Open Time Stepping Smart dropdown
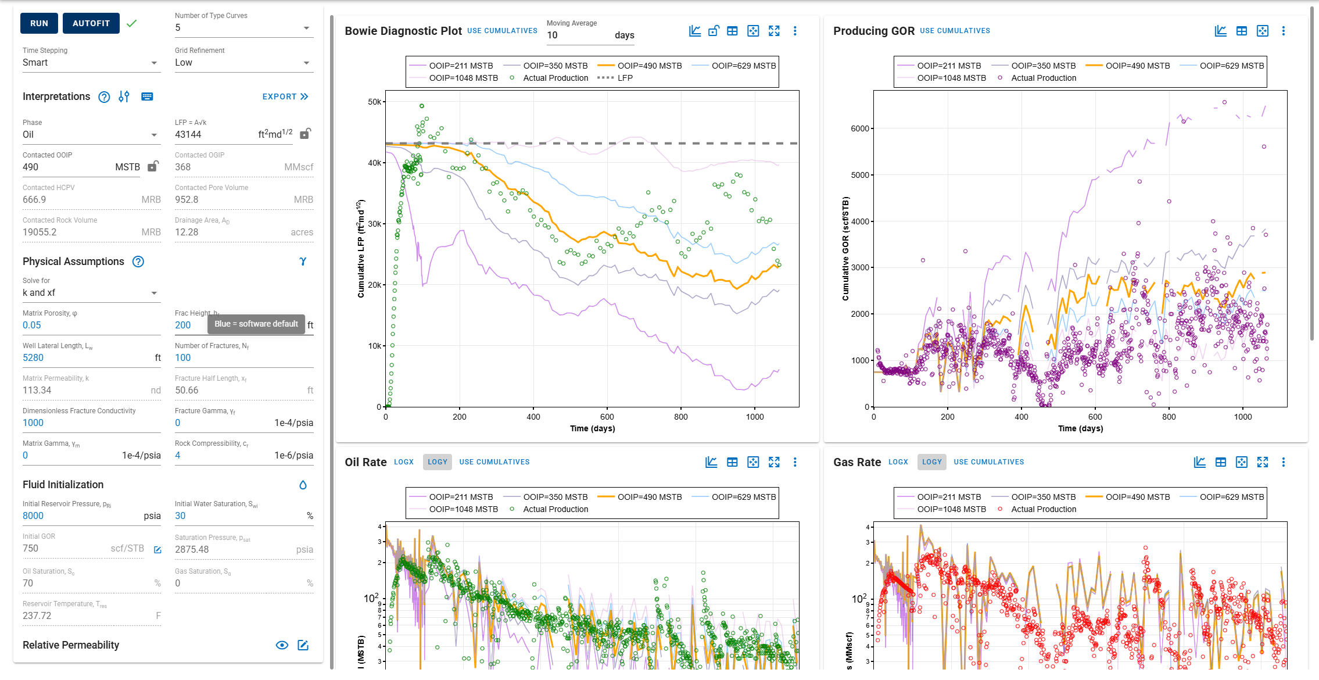This screenshot has height=680, width=1319. (x=91, y=63)
